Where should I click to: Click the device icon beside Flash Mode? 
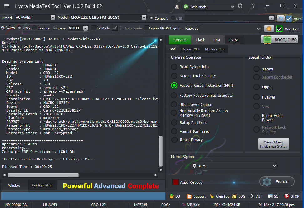pos(177,7)
